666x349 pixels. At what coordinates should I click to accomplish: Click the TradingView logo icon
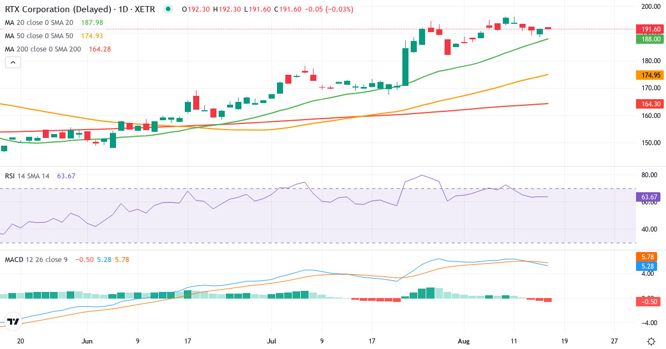[x=14, y=321]
